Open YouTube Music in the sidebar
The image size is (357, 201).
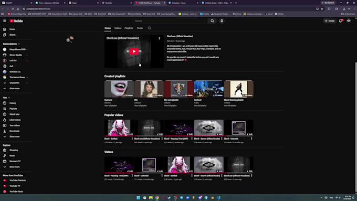click(x=16, y=192)
